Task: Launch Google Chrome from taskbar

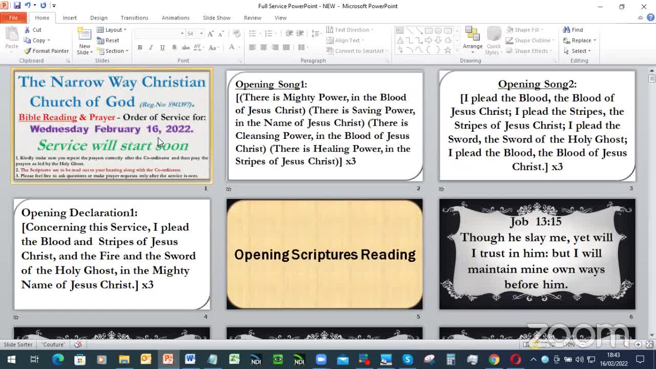Action: 494,359
